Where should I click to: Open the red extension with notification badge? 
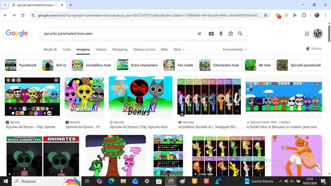[278, 15]
